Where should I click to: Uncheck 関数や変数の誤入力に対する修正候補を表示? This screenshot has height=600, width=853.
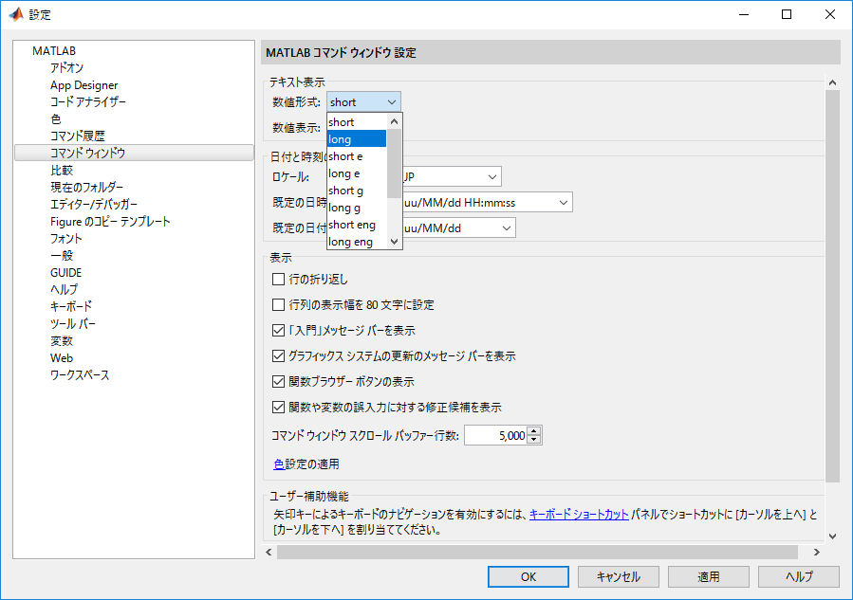[279, 407]
